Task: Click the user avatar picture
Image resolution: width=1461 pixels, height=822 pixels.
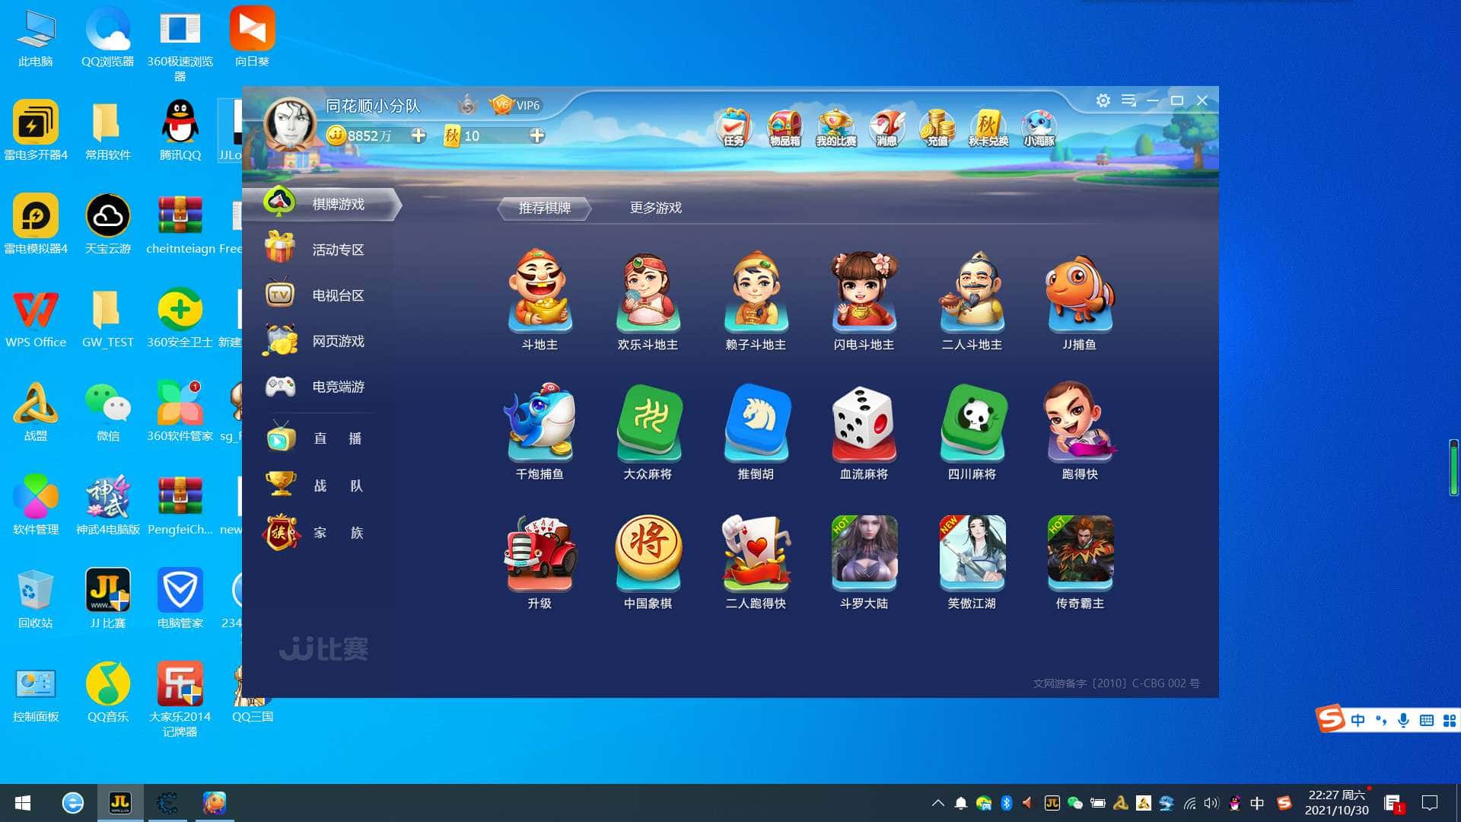Action: [x=290, y=123]
